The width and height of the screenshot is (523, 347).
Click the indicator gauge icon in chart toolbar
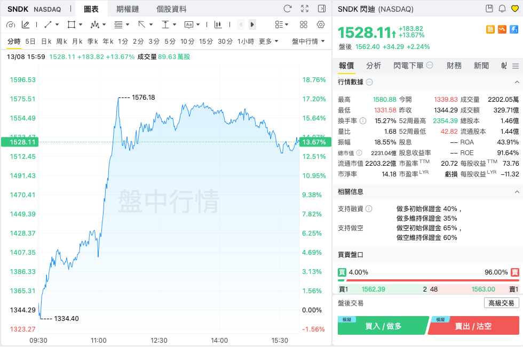point(11,25)
